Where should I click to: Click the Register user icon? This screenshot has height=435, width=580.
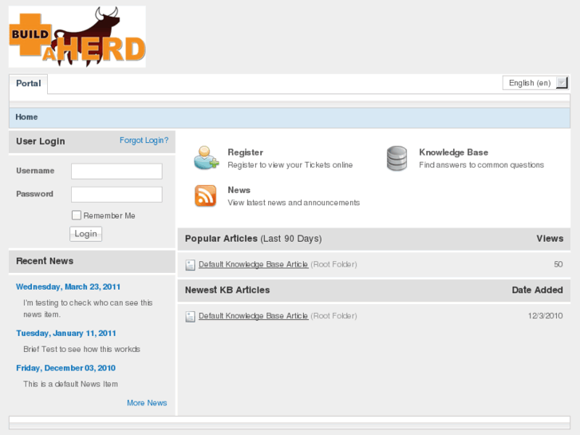(206, 158)
